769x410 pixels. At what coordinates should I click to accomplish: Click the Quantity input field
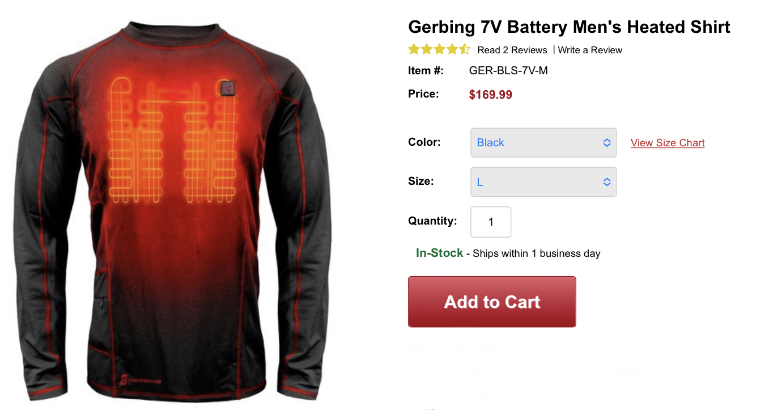491,222
